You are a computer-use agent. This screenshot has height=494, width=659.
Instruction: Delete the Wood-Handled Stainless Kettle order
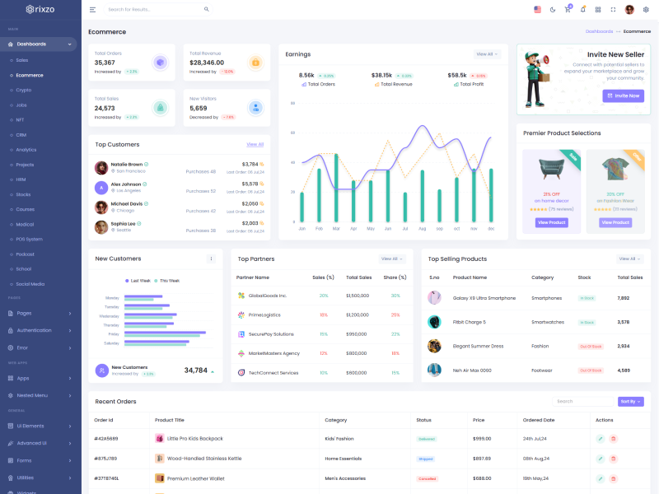[x=613, y=459]
